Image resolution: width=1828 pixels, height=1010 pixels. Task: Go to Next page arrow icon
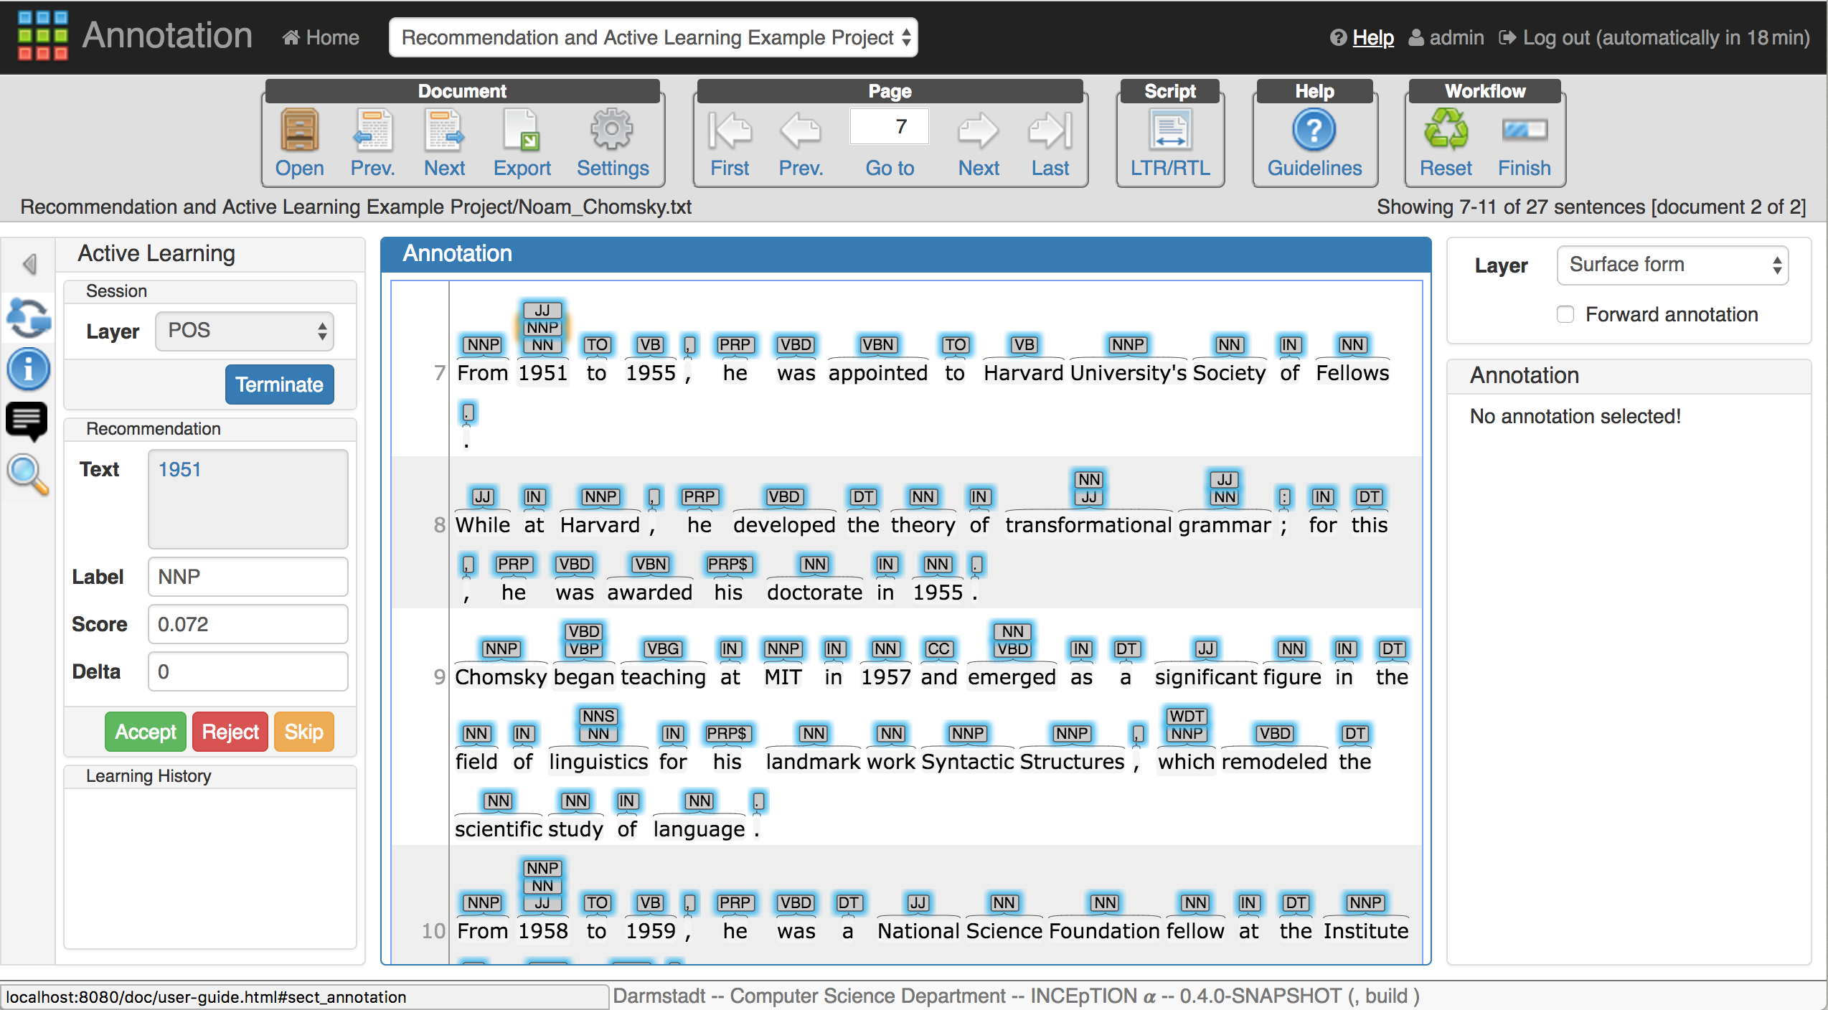pos(979,130)
